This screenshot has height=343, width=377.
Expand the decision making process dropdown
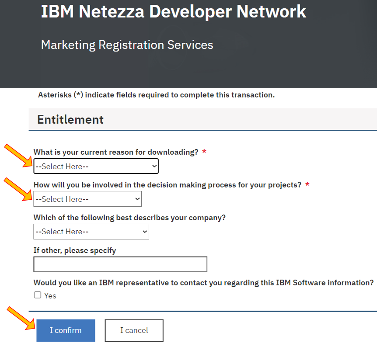(87, 199)
